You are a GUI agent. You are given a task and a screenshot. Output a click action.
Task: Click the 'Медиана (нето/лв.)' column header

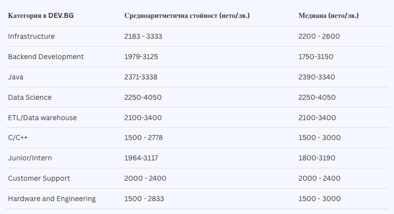point(328,15)
